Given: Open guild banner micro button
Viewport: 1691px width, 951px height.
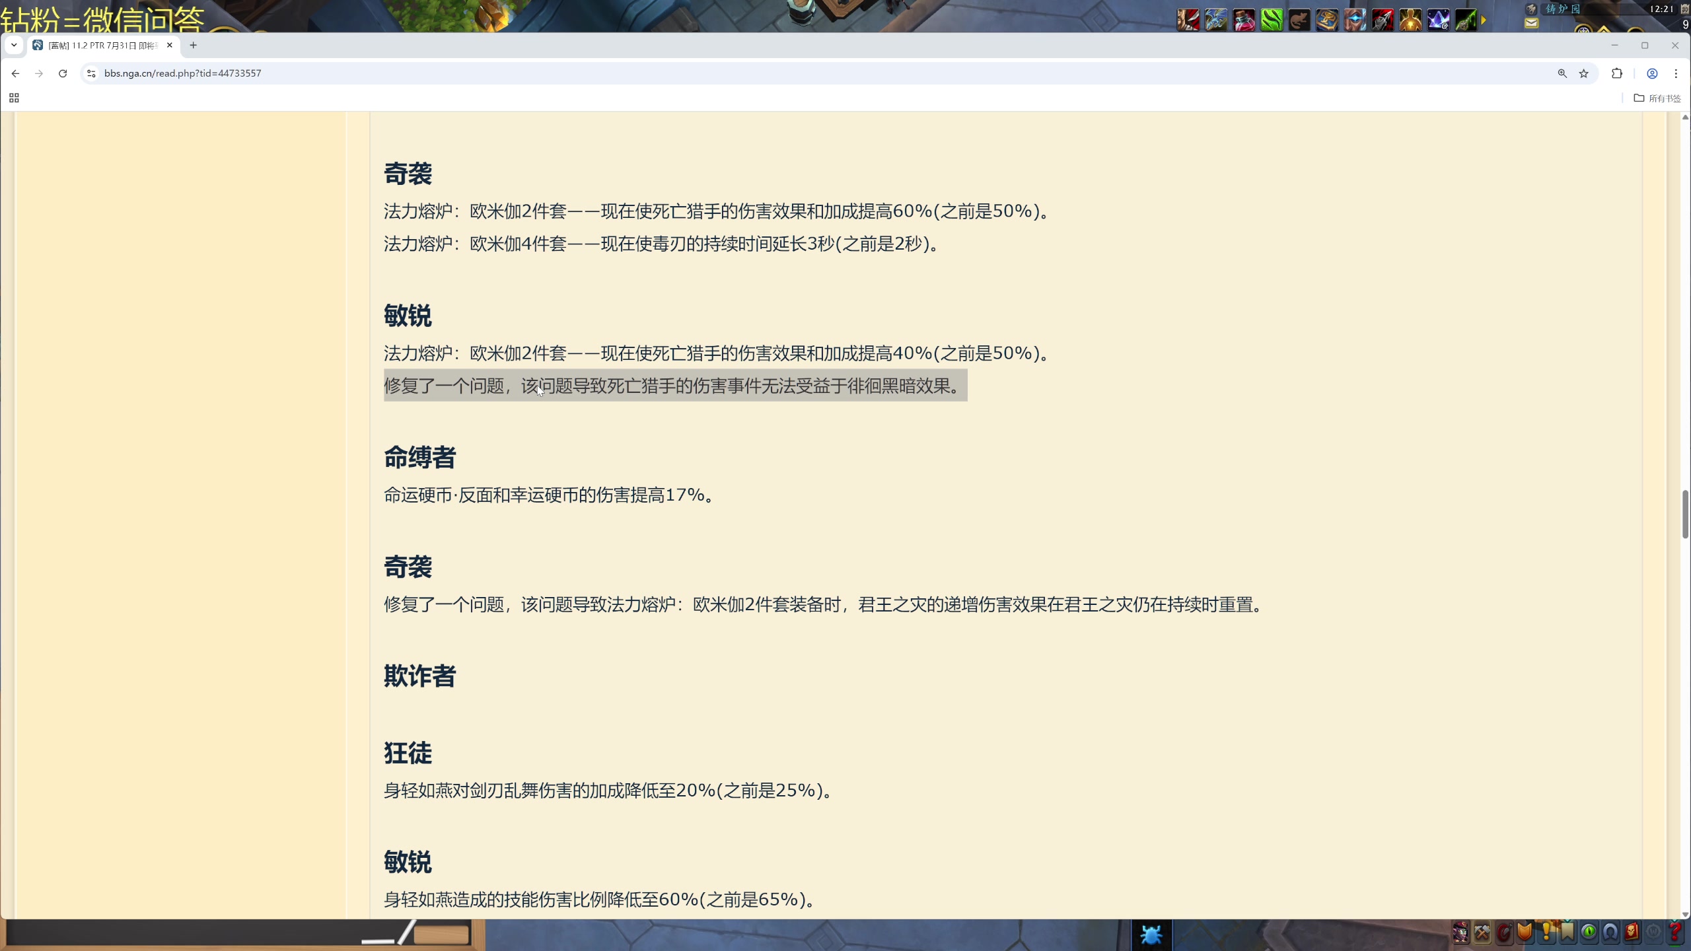Looking at the screenshot, I should click(x=1567, y=932).
